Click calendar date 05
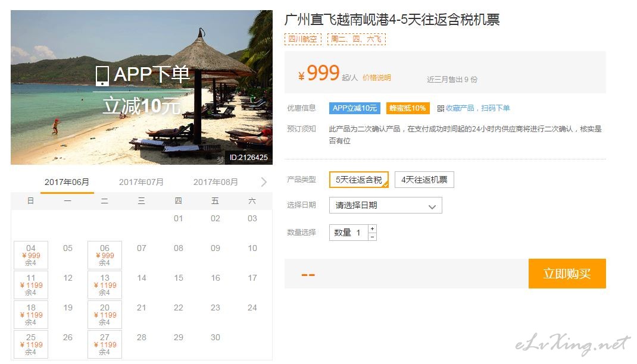Screen dimensions: 637x364 coord(68,248)
